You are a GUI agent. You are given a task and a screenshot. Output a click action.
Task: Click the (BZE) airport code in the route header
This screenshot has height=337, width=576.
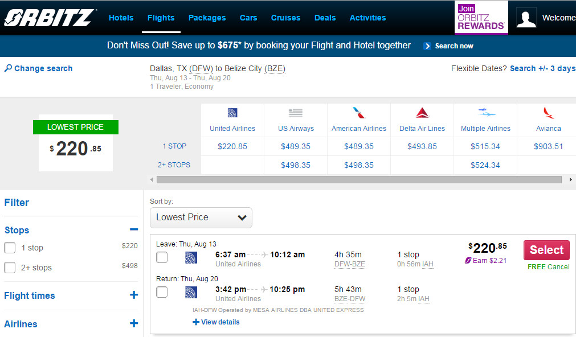275,69
